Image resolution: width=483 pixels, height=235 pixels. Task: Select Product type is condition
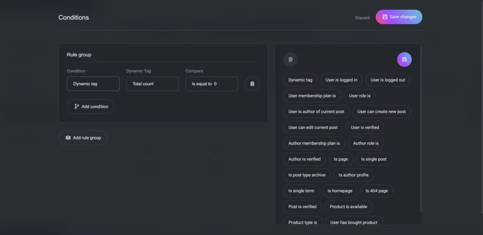coord(302,221)
